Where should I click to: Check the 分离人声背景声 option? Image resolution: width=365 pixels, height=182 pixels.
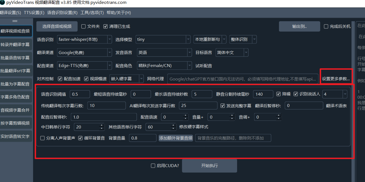[42, 138]
